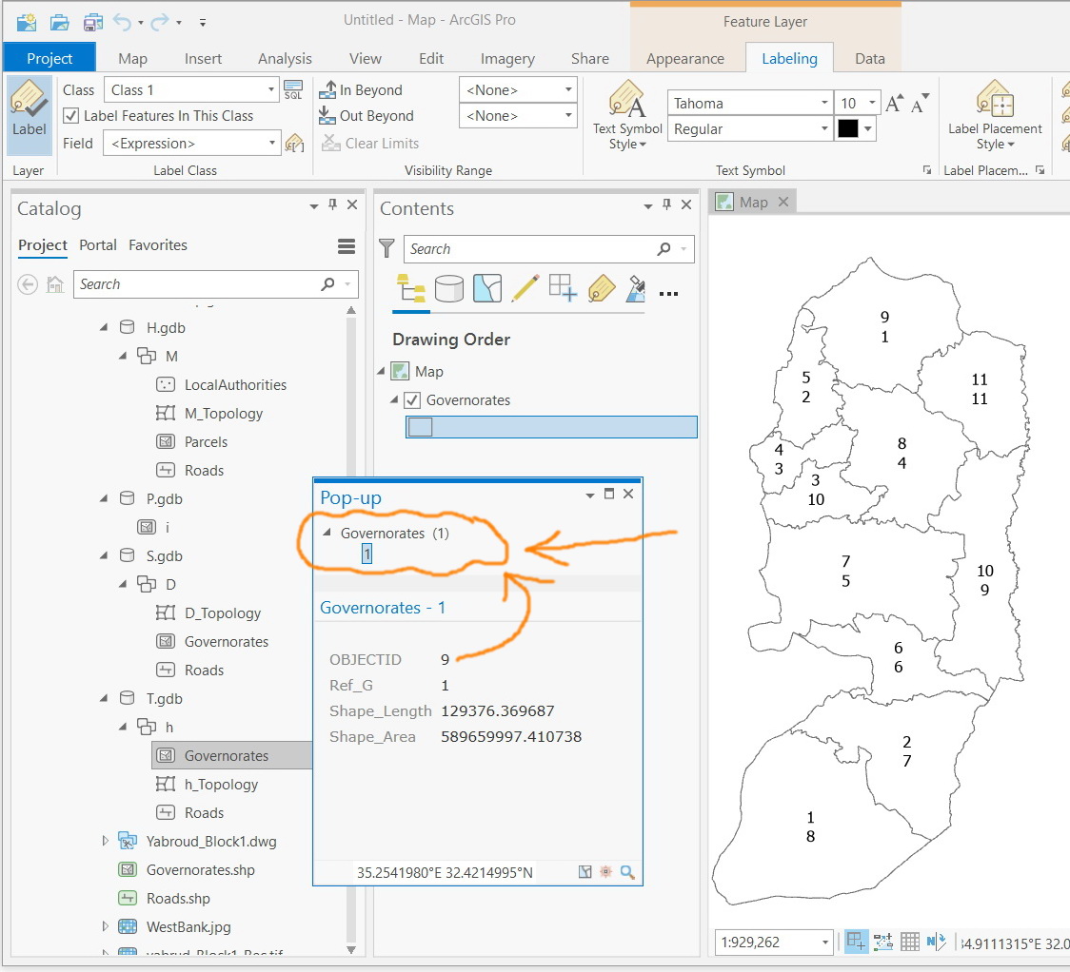Select List By Labeling tag icon
The width and height of the screenshot is (1070, 972).
602,288
